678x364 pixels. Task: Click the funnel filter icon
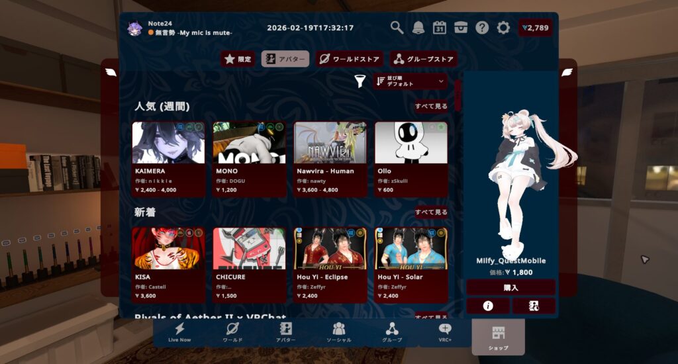click(360, 81)
